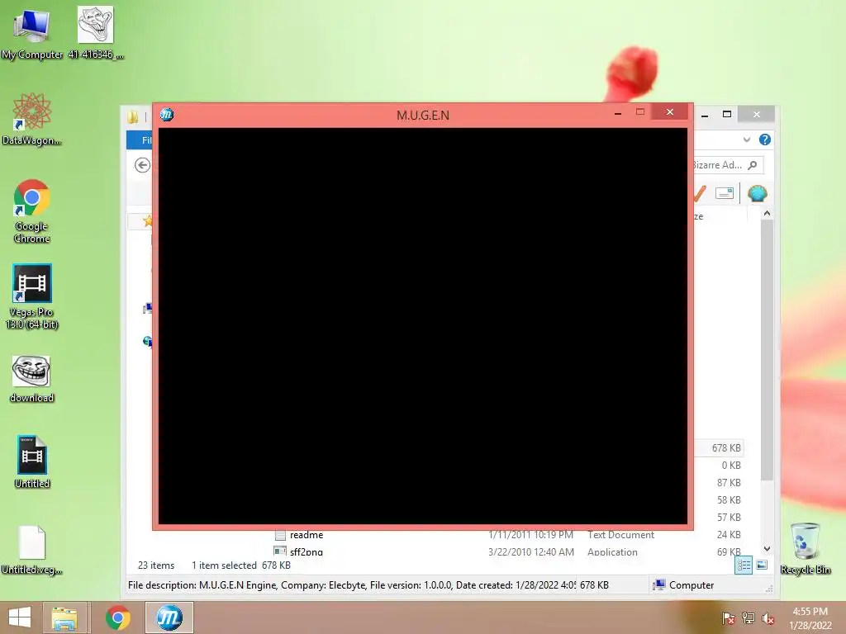The width and height of the screenshot is (846, 634).
Task: Open the Untitled Vegas project icon
Action: coord(32,462)
